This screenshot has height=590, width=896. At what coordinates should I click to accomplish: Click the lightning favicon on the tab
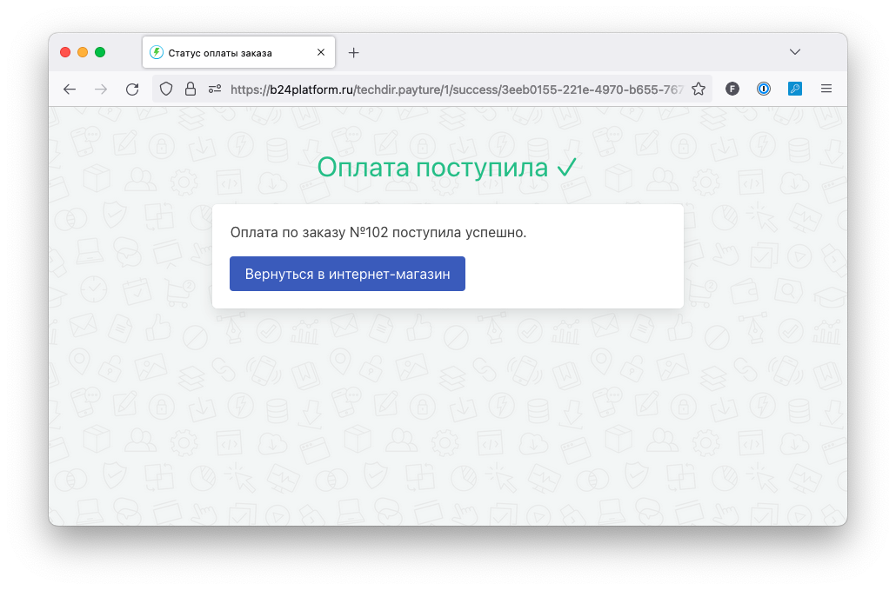pyautogui.click(x=156, y=52)
